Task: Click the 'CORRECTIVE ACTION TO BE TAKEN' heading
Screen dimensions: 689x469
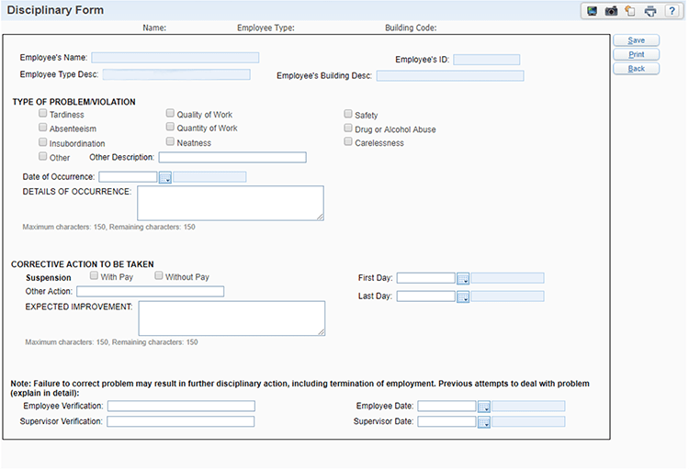Action: point(82,264)
